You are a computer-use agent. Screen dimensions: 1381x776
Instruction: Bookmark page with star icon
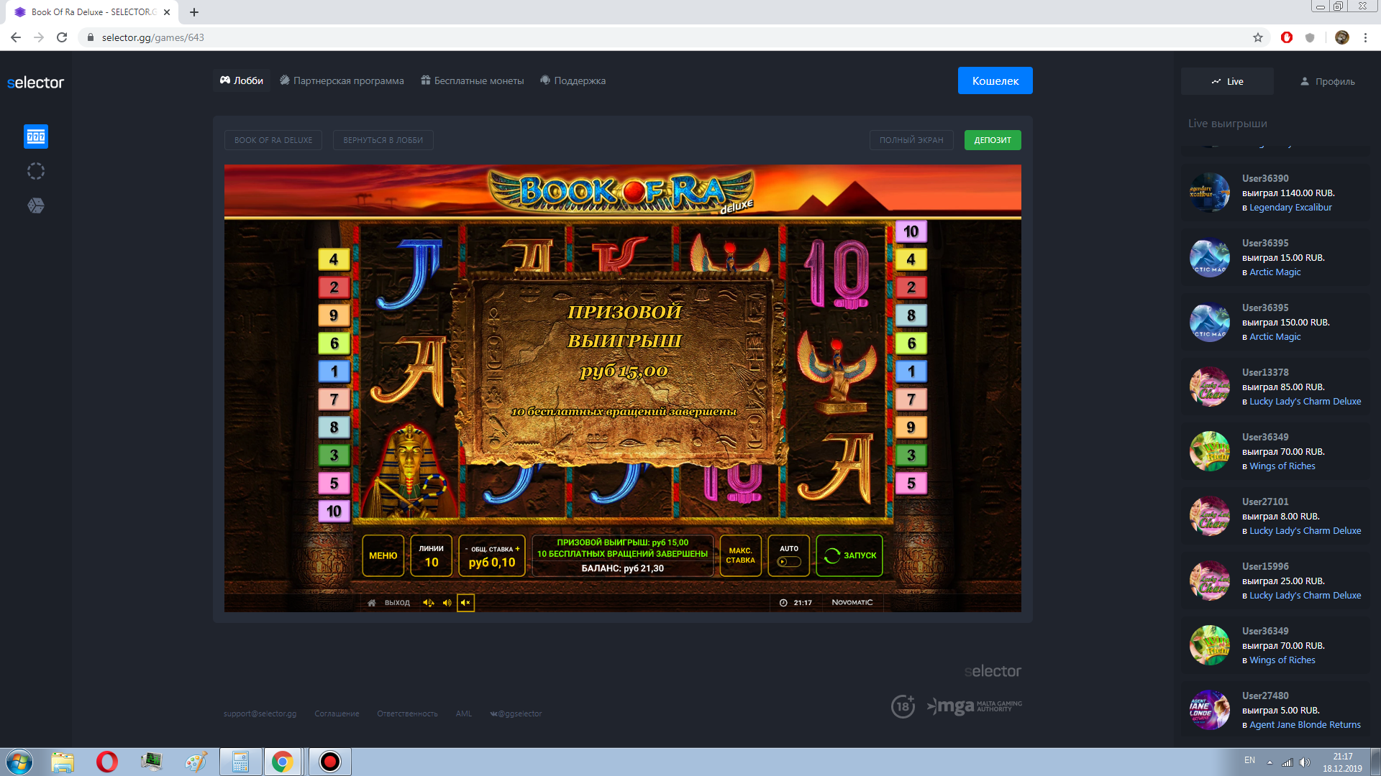pyautogui.click(x=1258, y=37)
